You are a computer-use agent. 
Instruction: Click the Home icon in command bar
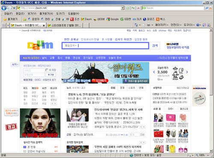[136, 25]
